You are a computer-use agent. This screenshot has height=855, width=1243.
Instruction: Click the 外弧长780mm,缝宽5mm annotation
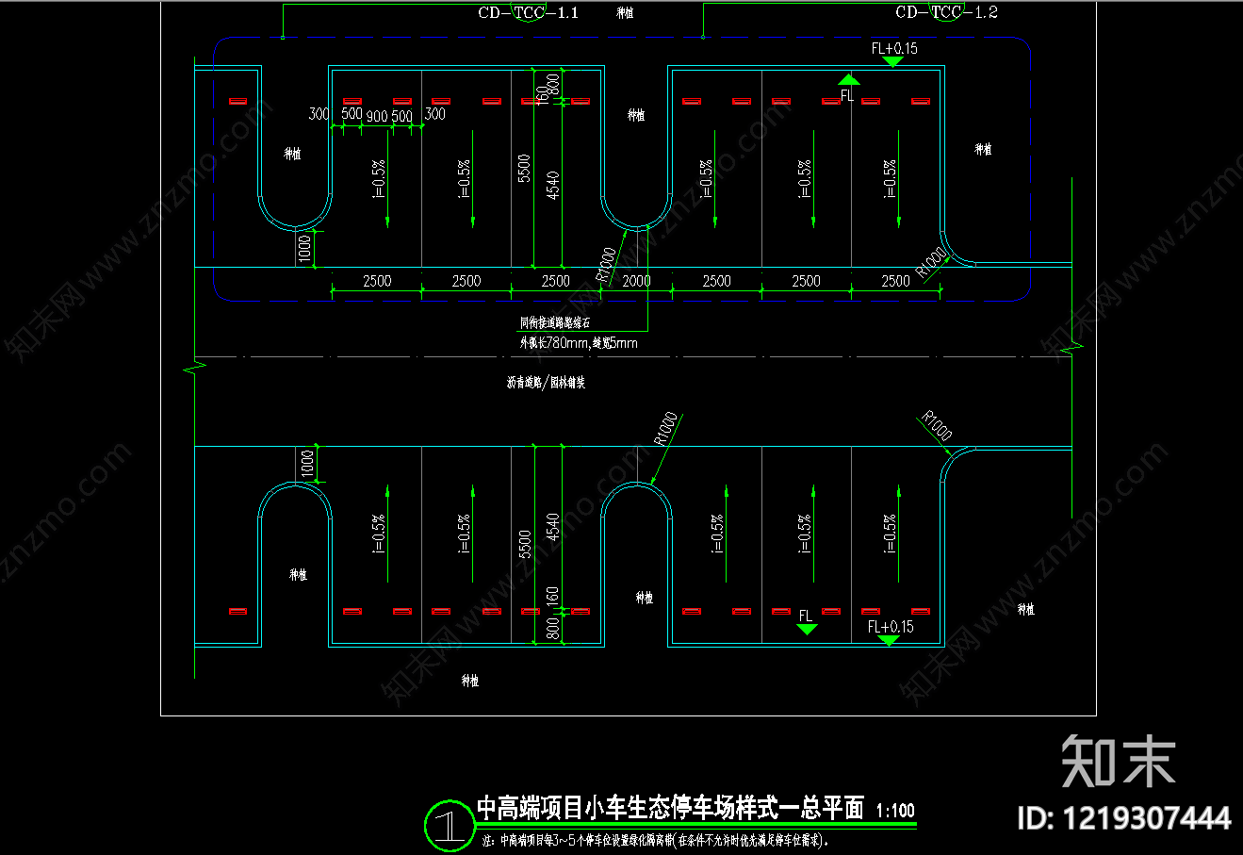coord(579,343)
